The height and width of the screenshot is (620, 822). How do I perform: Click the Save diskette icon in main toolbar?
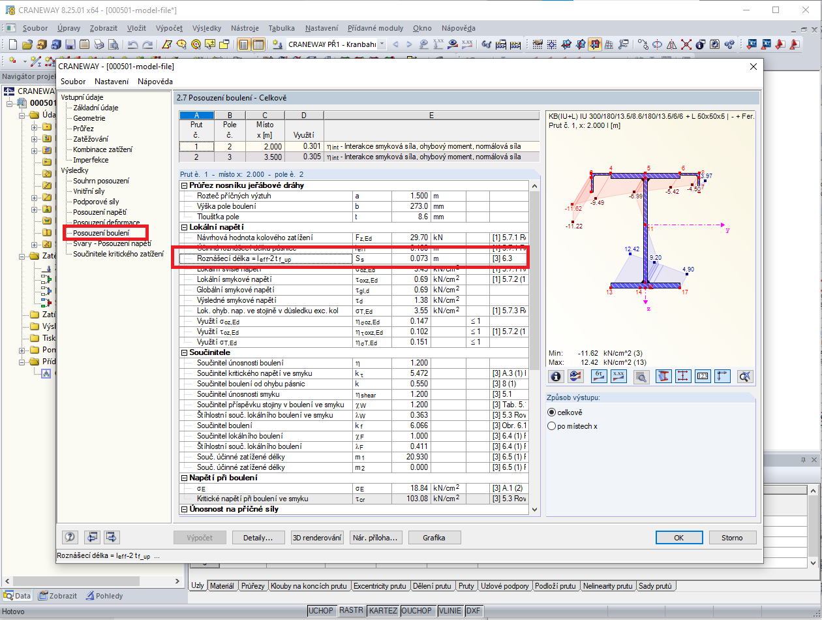70,44
